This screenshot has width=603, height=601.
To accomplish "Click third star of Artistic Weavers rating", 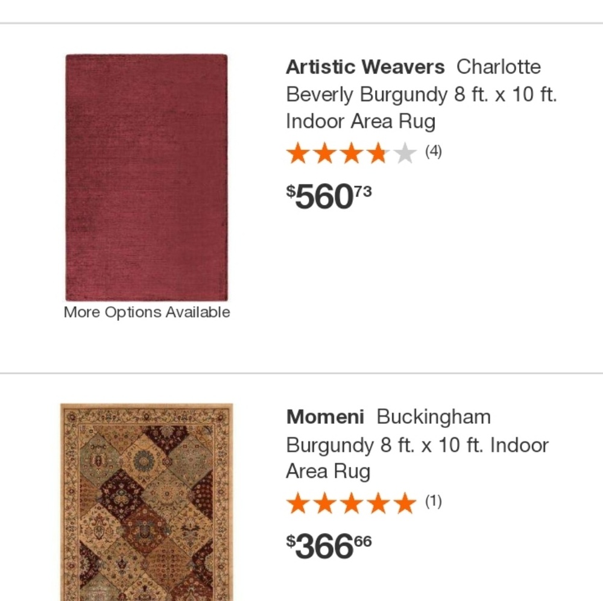I will click(351, 153).
